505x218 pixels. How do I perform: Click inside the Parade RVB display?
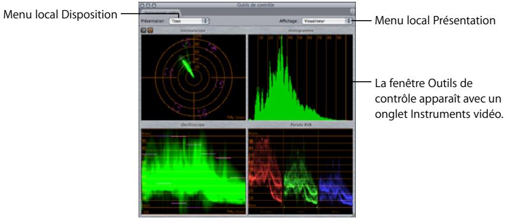pyautogui.click(x=300, y=171)
